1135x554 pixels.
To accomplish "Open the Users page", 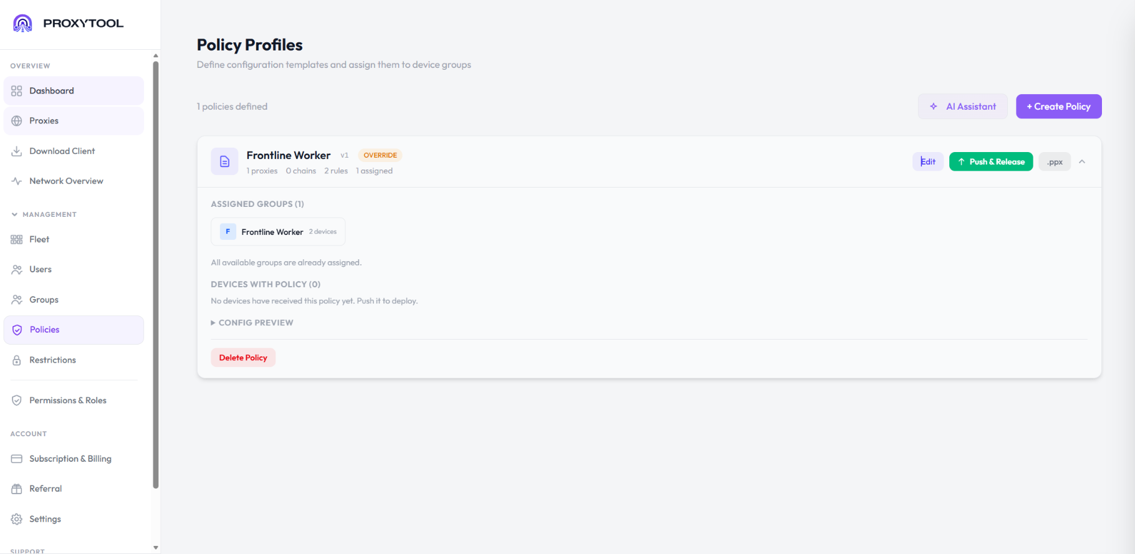I will click(74, 269).
